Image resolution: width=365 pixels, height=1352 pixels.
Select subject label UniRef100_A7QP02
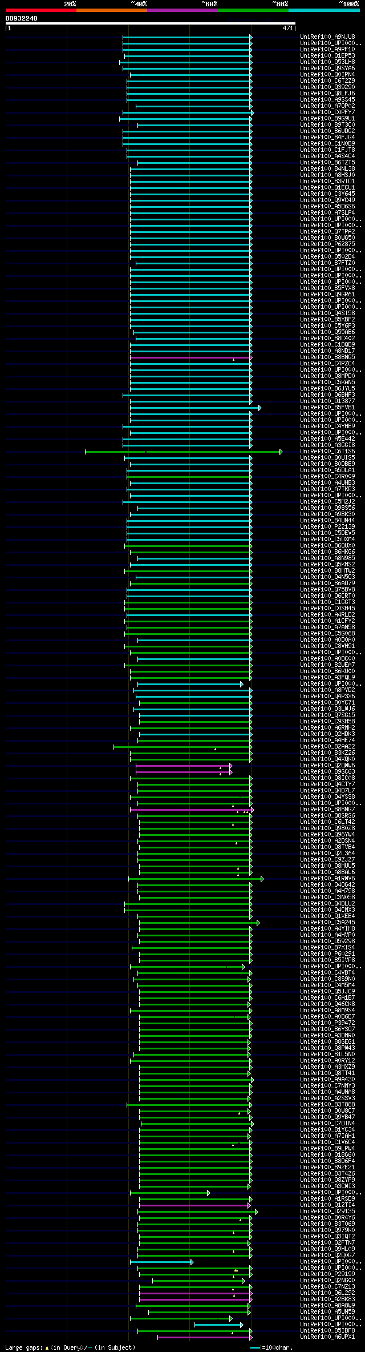click(x=327, y=106)
